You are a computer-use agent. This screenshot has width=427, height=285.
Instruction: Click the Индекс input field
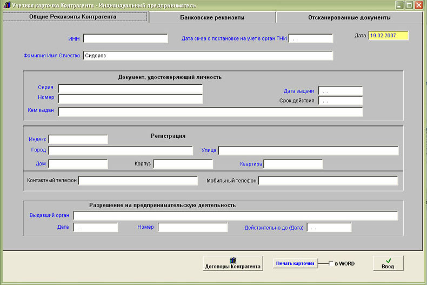click(x=78, y=139)
